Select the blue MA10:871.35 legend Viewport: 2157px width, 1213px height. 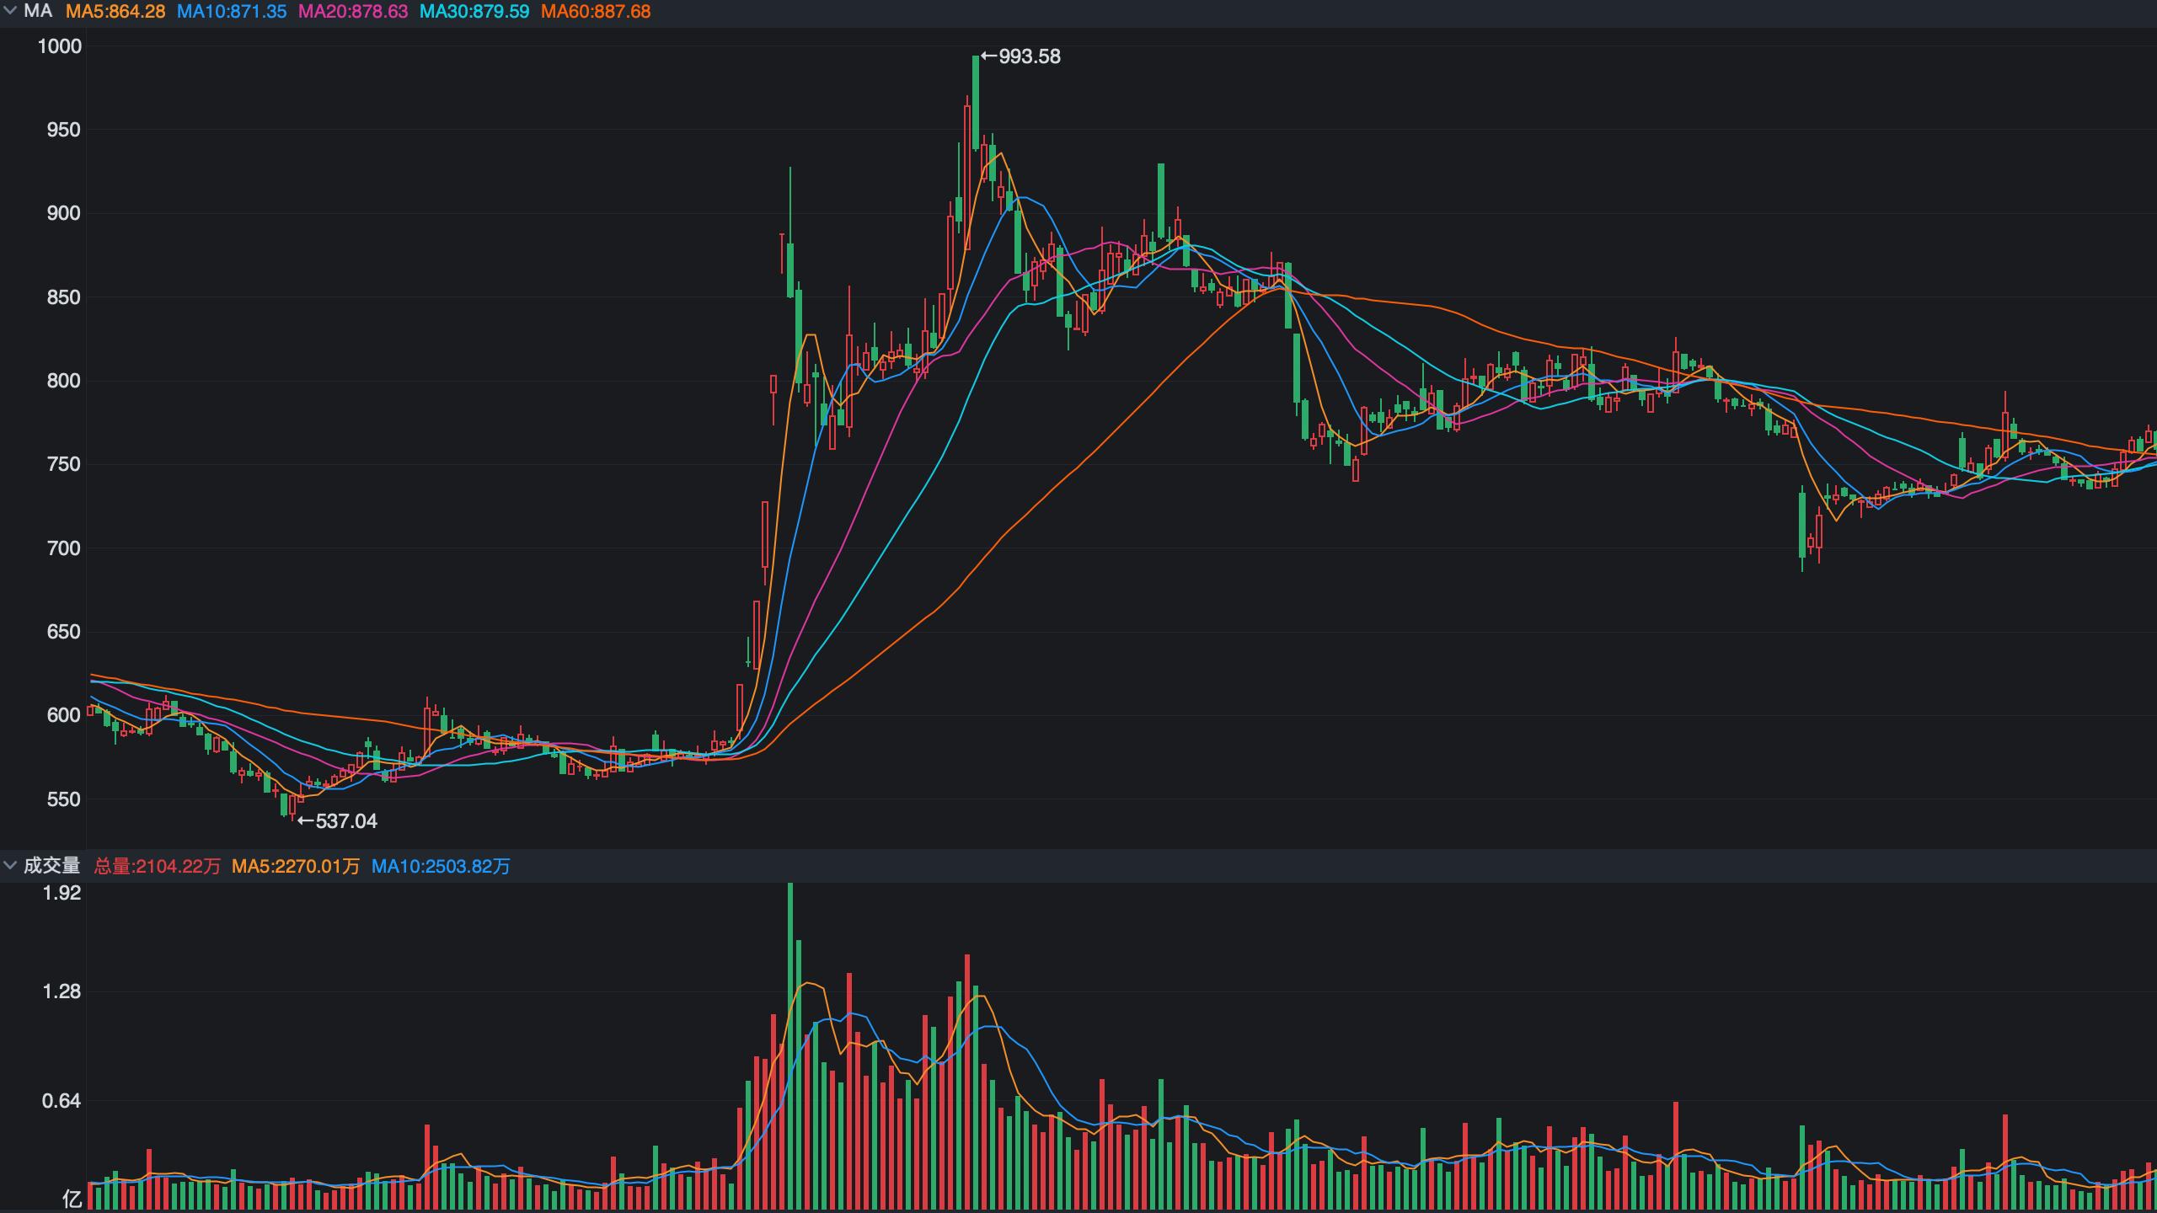[x=232, y=12]
